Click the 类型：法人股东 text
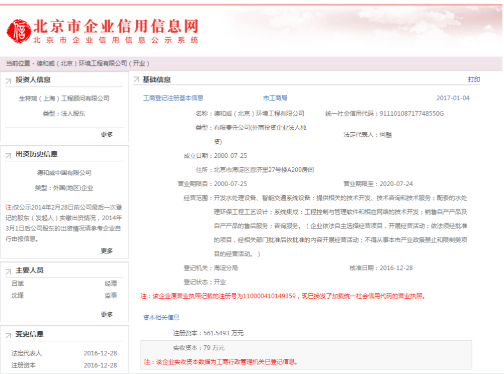This screenshot has width=504, height=374. pyautogui.click(x=64, y=114)
